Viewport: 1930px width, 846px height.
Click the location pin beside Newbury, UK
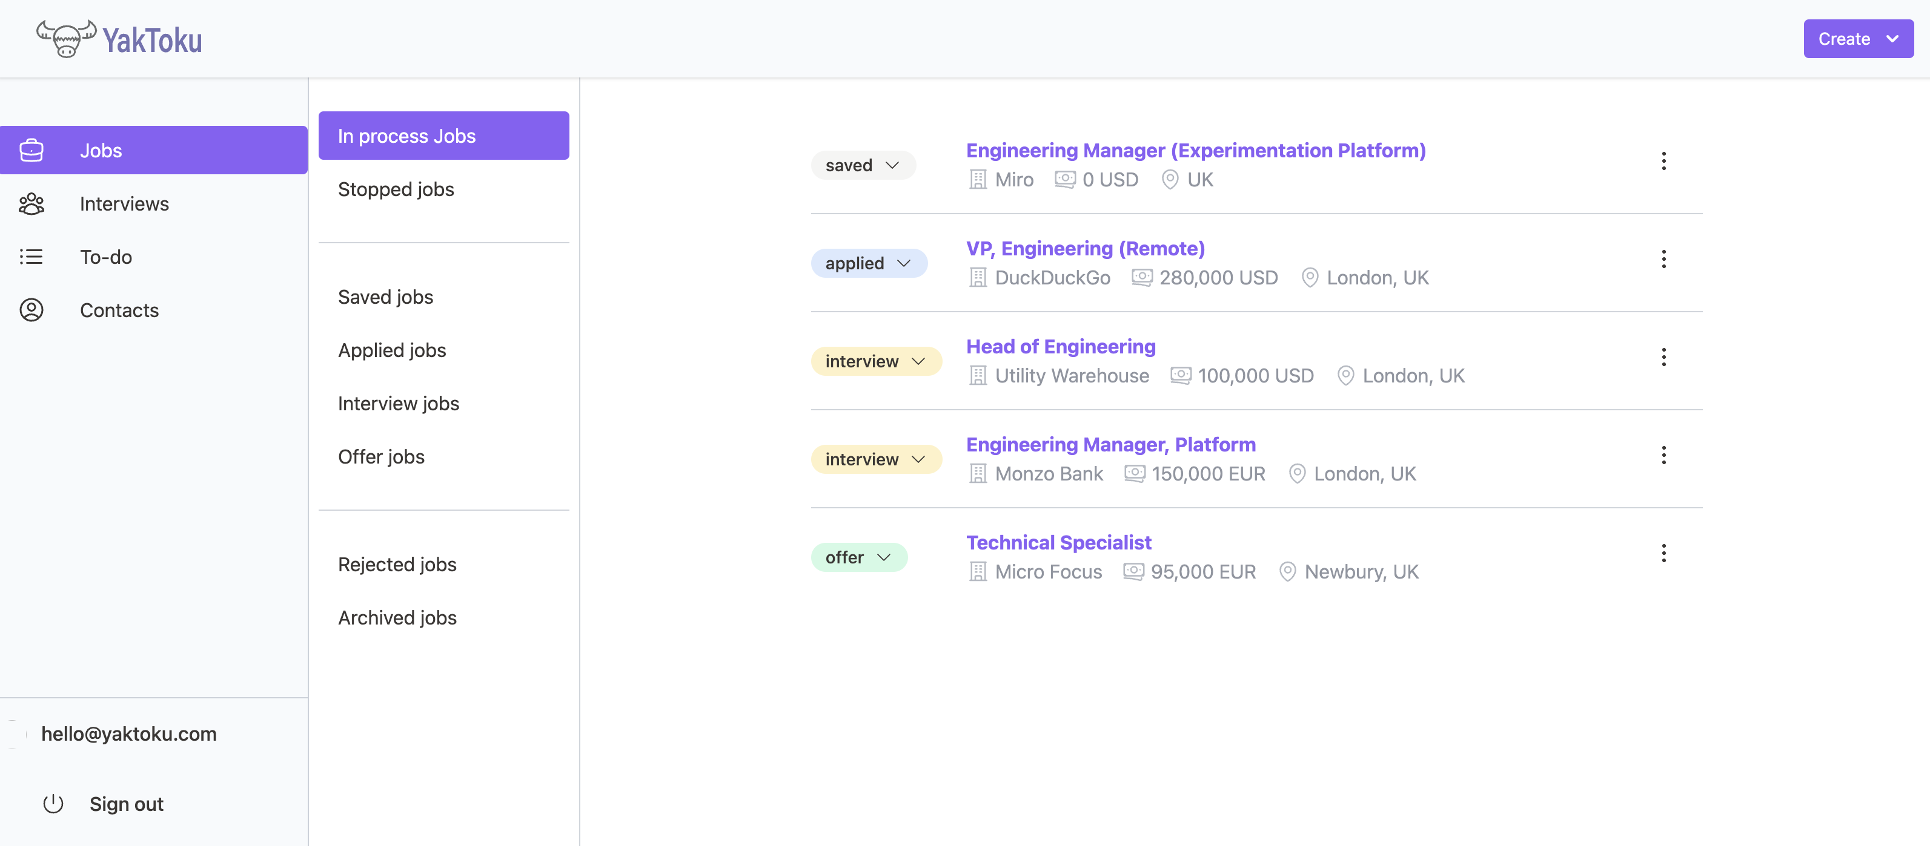1287,572
